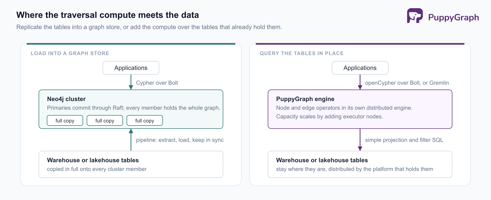Click the 'openCypher over Bolt, or Gremlin' label
This screenshot has height=200, width=491.
pos(407,83)
